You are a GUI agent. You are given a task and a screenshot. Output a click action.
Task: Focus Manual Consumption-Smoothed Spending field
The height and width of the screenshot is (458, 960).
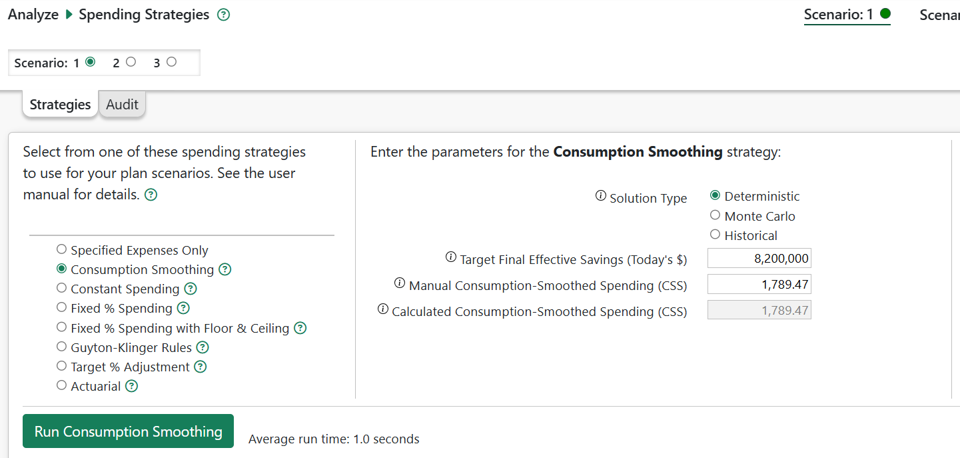[759, 285]
